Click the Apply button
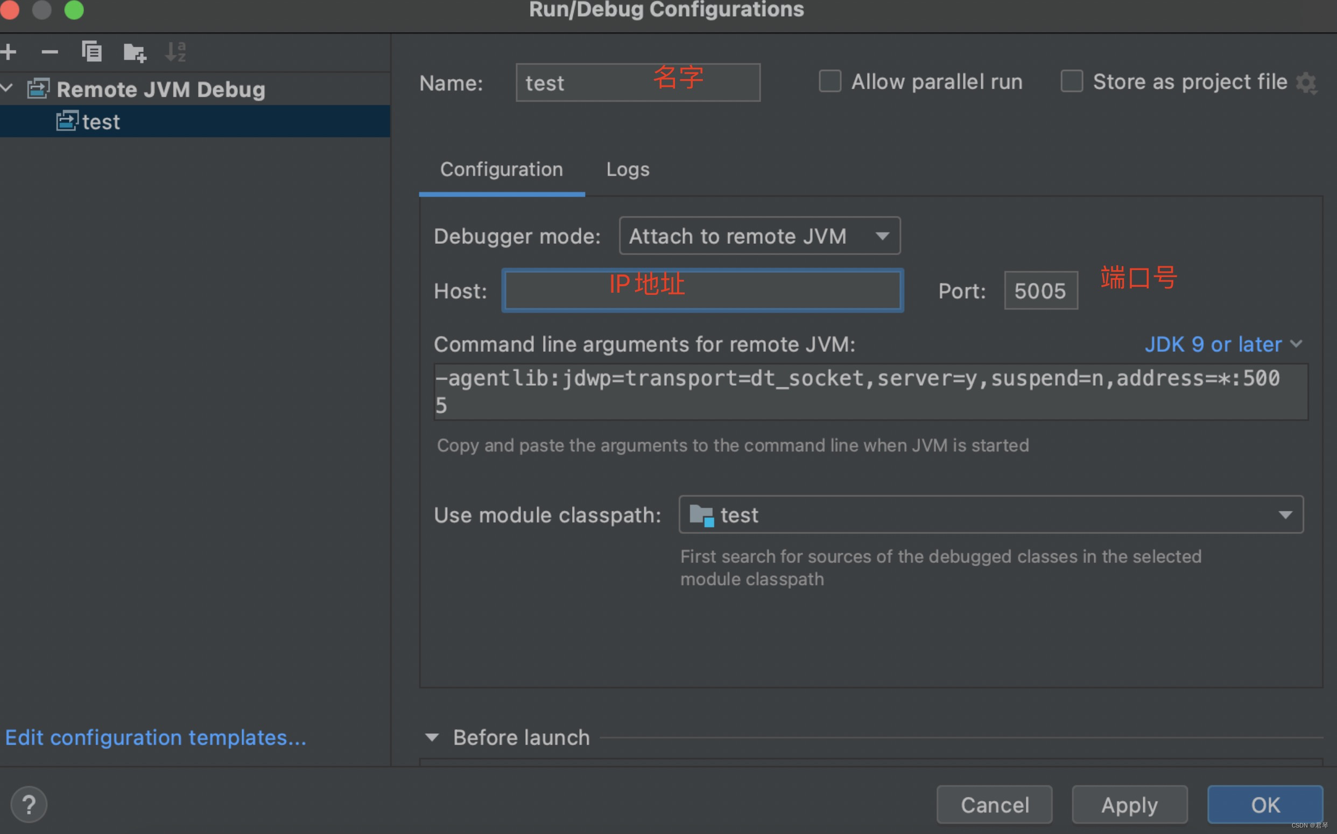 [1131, 803]
